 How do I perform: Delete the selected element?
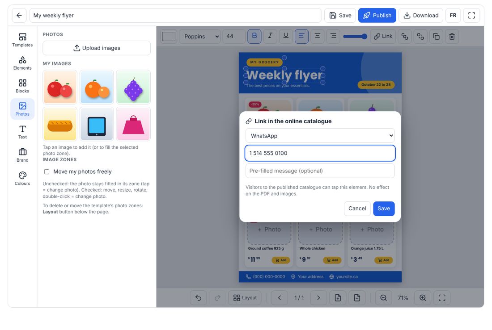click(452, 36)
